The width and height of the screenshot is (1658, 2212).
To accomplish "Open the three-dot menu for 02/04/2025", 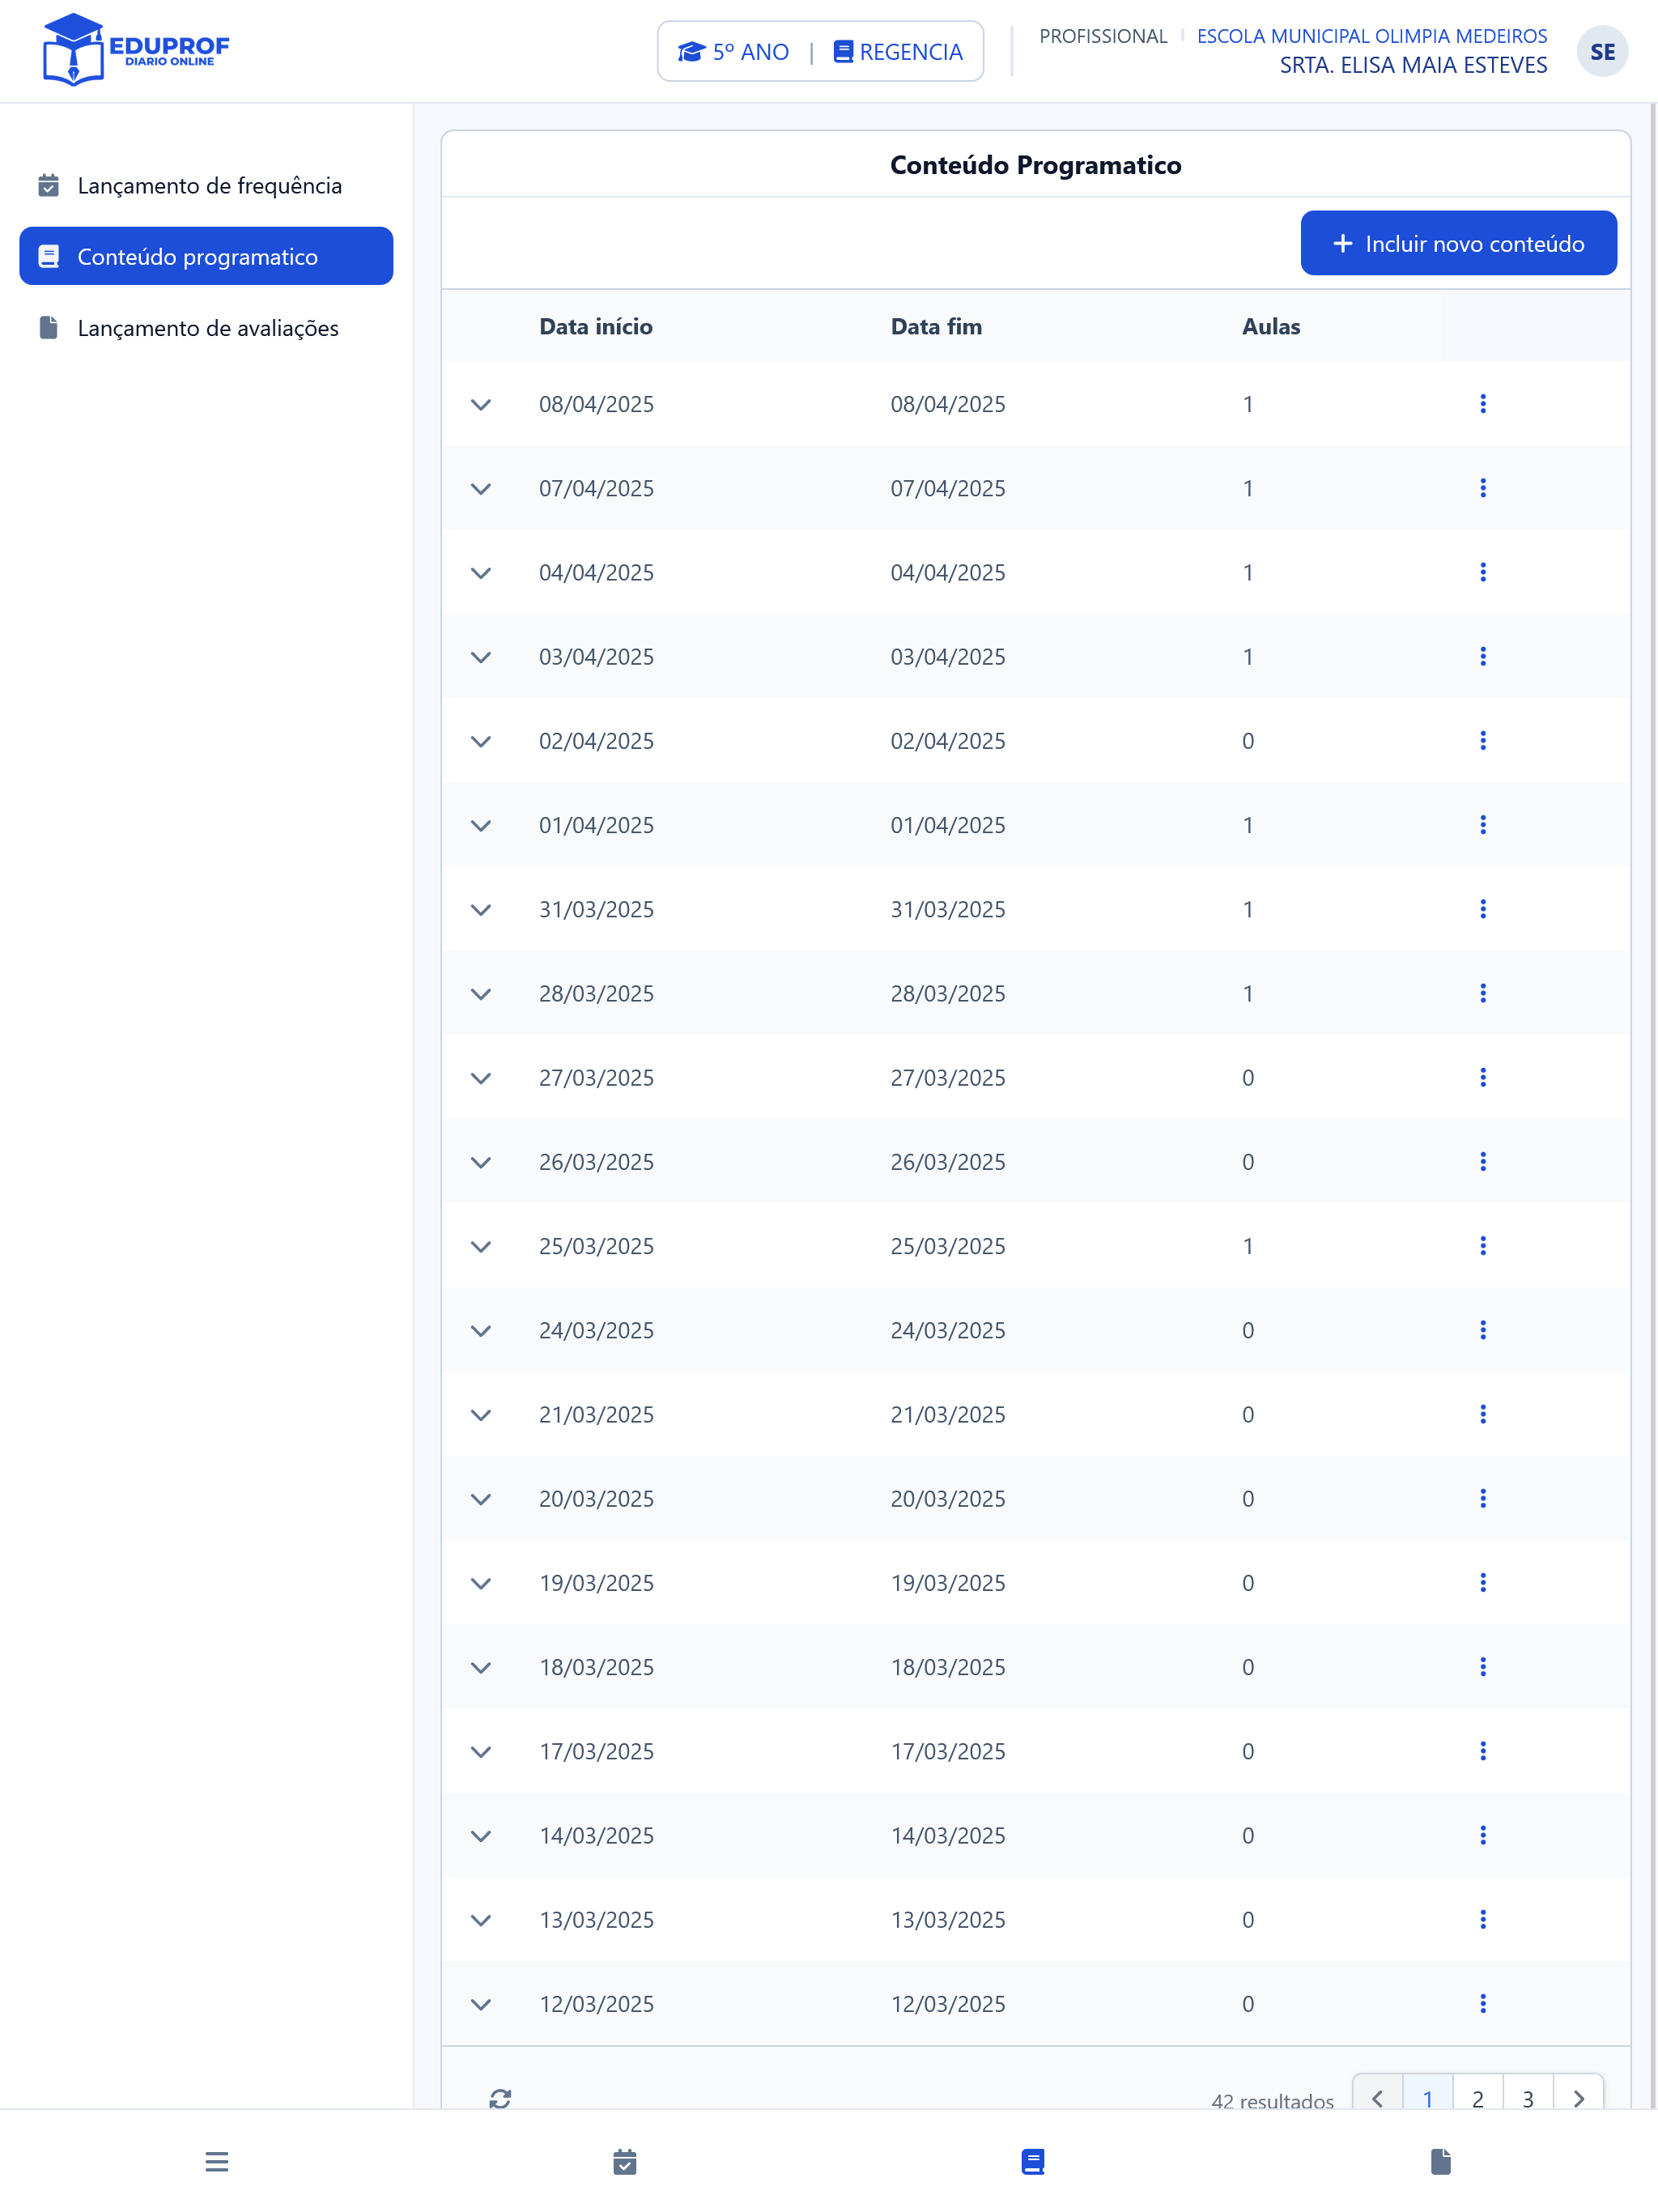I will click(x=1482, y=740).
